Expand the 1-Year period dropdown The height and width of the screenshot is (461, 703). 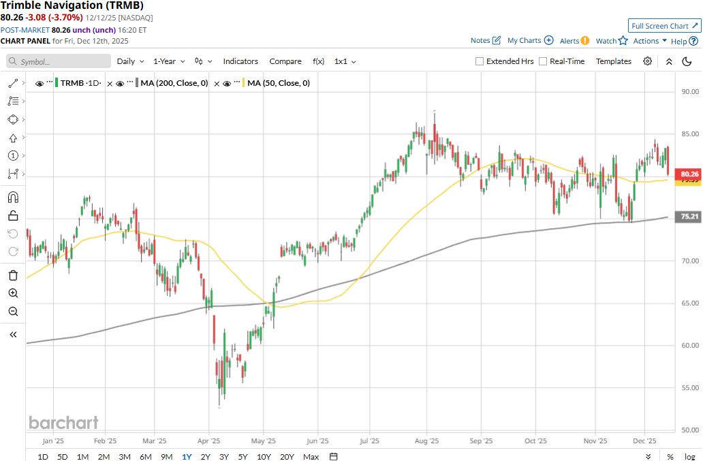[169, 61]
